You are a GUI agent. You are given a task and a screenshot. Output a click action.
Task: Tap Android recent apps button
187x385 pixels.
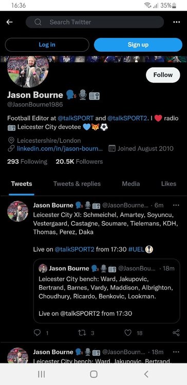[x=41, y=374]
